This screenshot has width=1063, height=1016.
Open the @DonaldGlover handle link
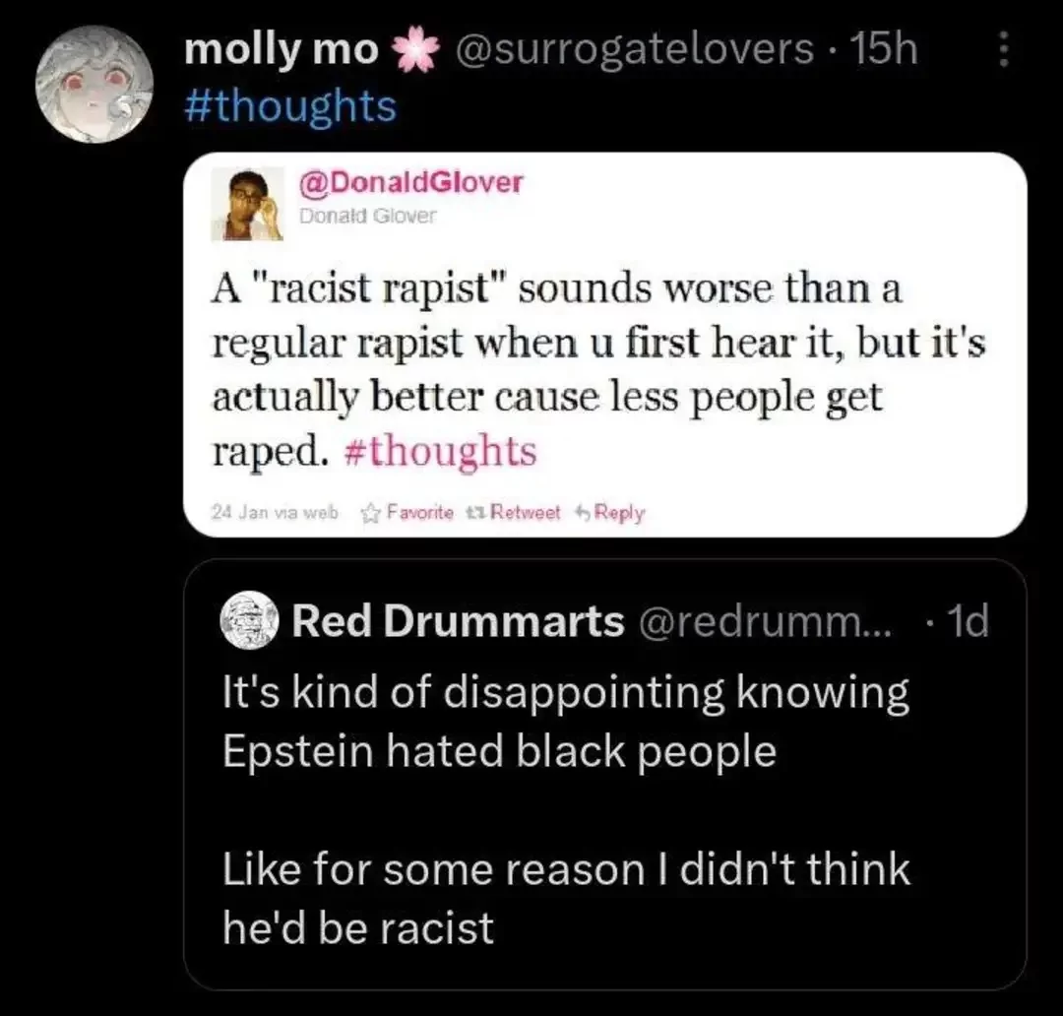coord(411,182)
